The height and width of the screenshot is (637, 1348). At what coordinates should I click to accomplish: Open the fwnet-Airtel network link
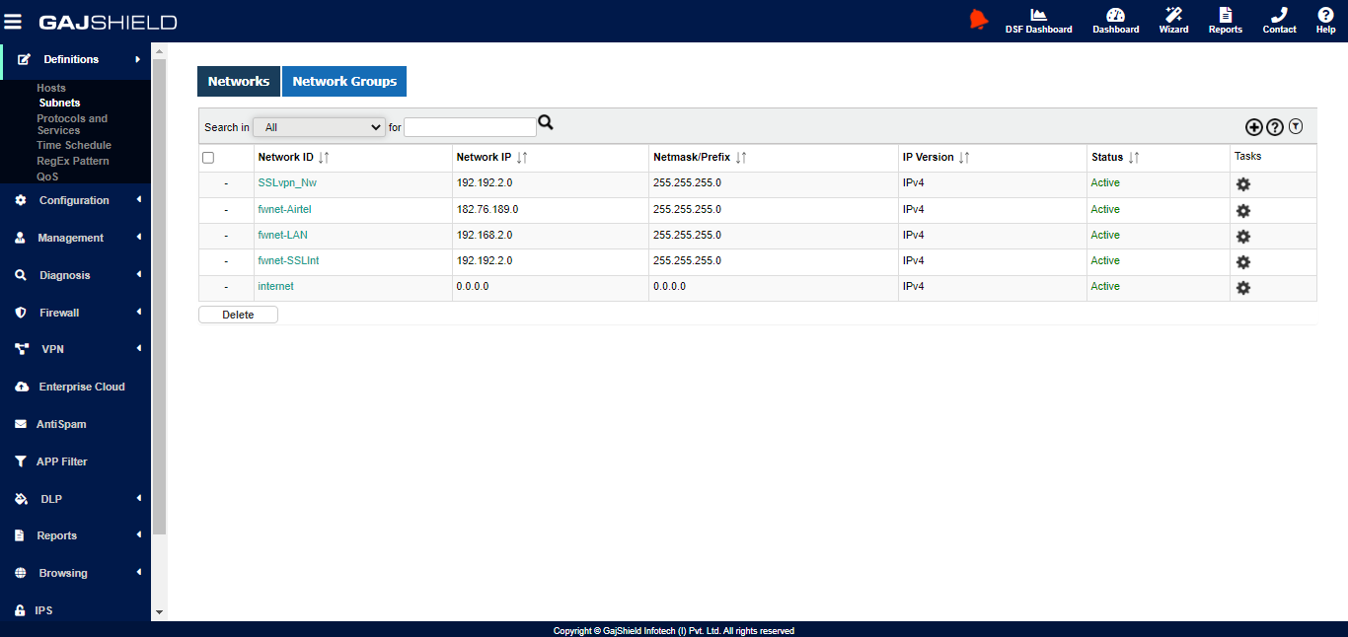tap(284, 209)
